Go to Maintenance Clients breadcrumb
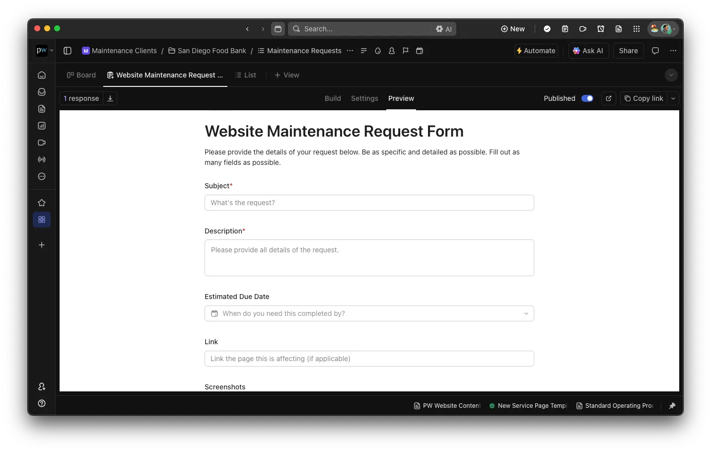Screen dimensions: 711x452 119,51
